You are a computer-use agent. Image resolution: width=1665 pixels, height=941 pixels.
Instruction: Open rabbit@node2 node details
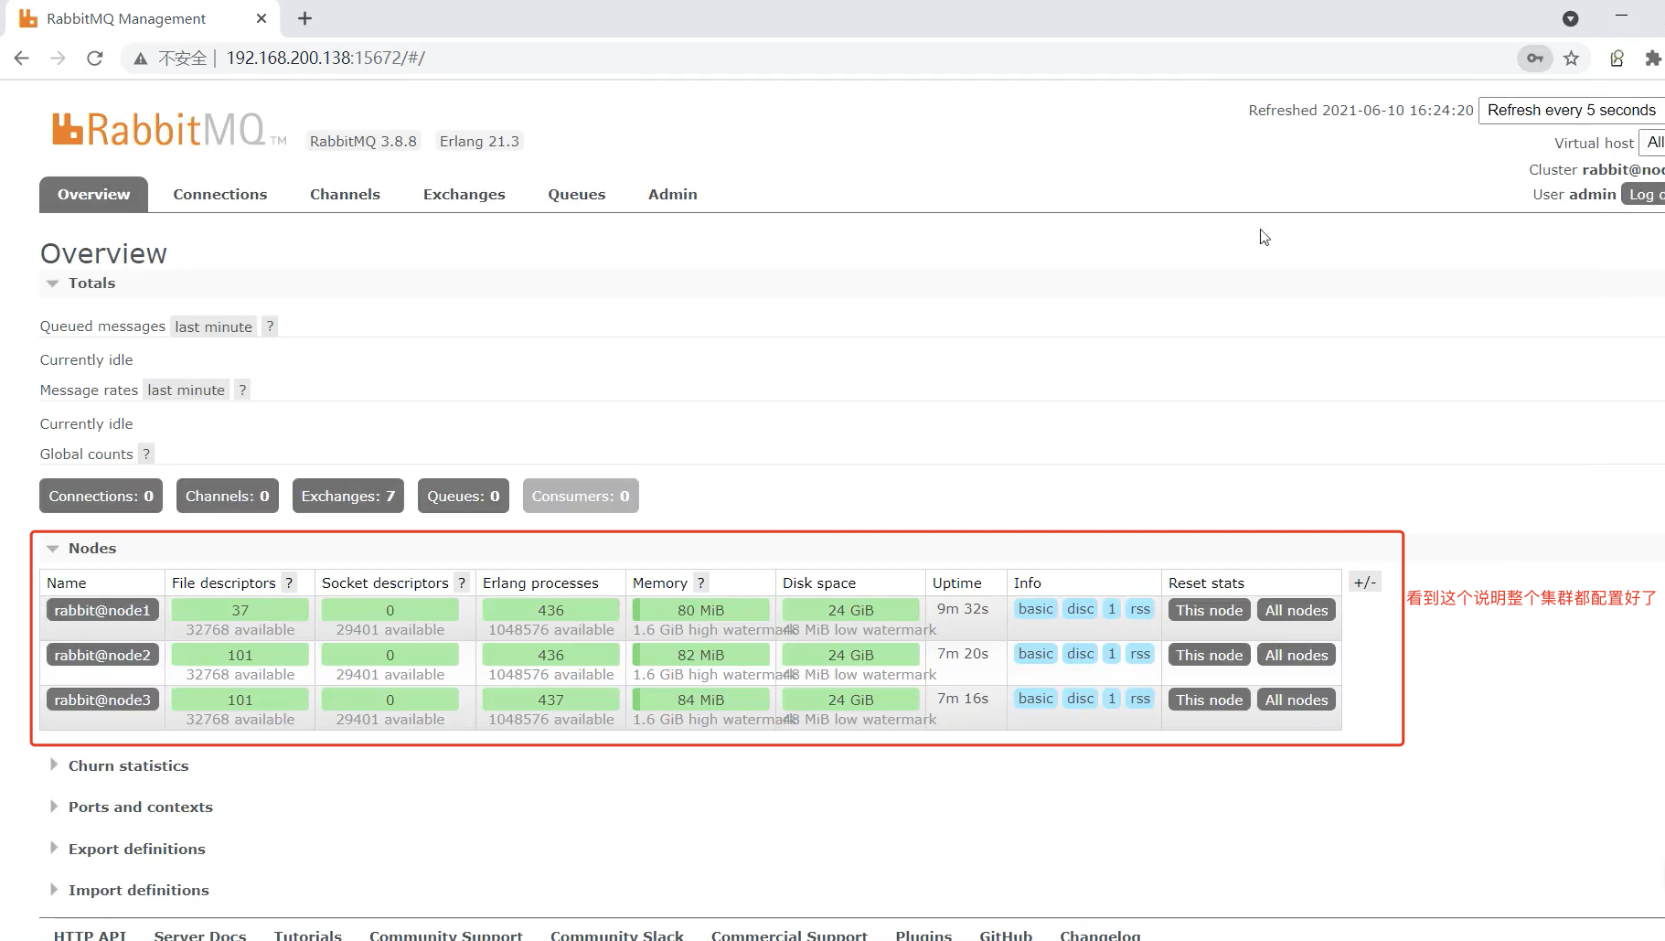click(x=102, y=655)
